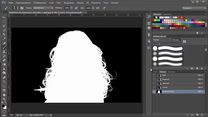Select the Path Selection tool

point(4,86)
